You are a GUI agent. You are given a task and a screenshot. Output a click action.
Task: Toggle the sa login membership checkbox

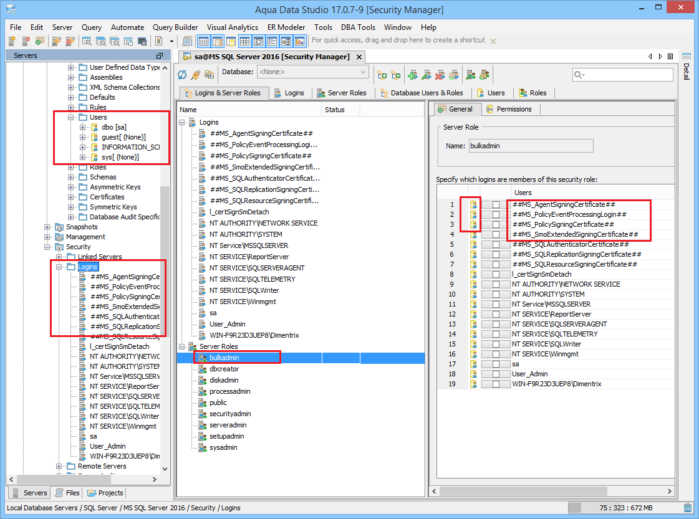(496, 364)
